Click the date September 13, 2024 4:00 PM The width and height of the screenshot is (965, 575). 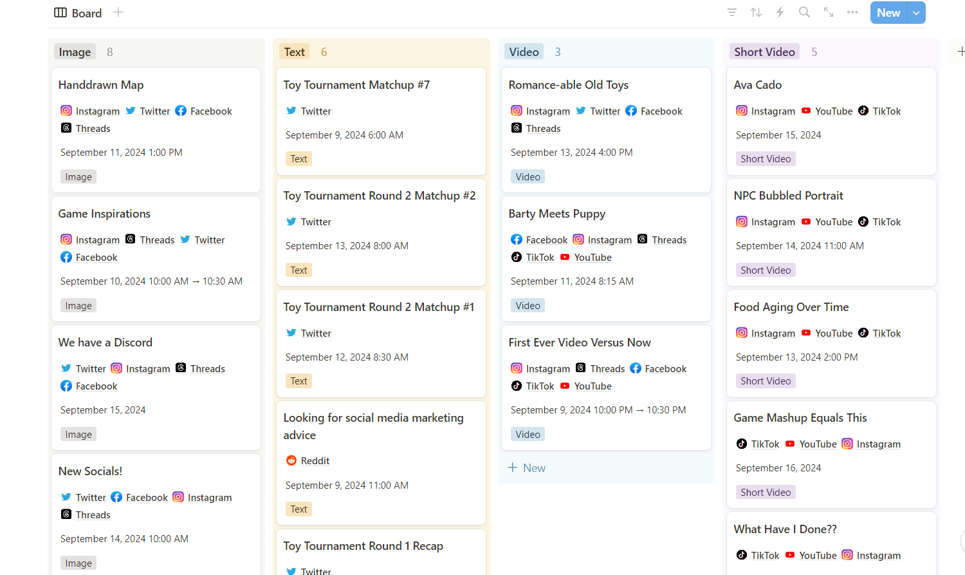pos(572,153)
